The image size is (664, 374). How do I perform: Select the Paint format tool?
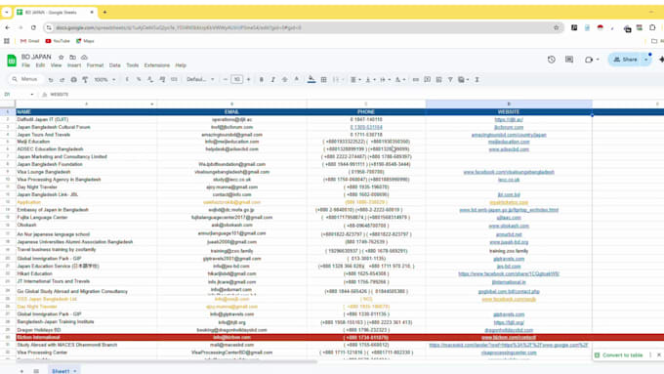(x=85, y=80)
